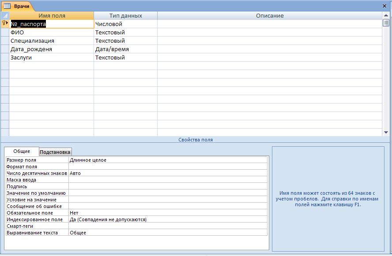Click the scroll down arrow of field grid

(386, 133)
